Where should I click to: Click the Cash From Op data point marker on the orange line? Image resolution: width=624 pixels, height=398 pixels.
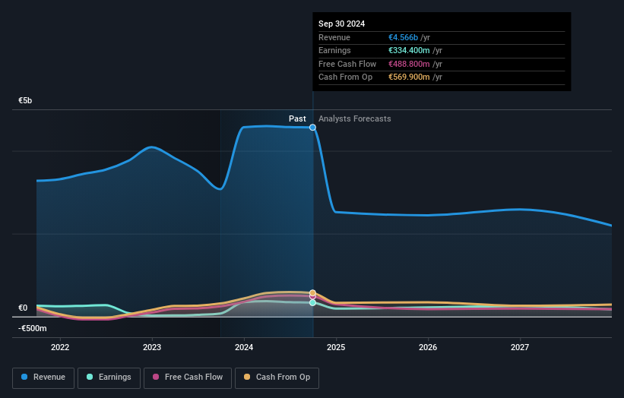pyautogui.click(x=312, y=293)
